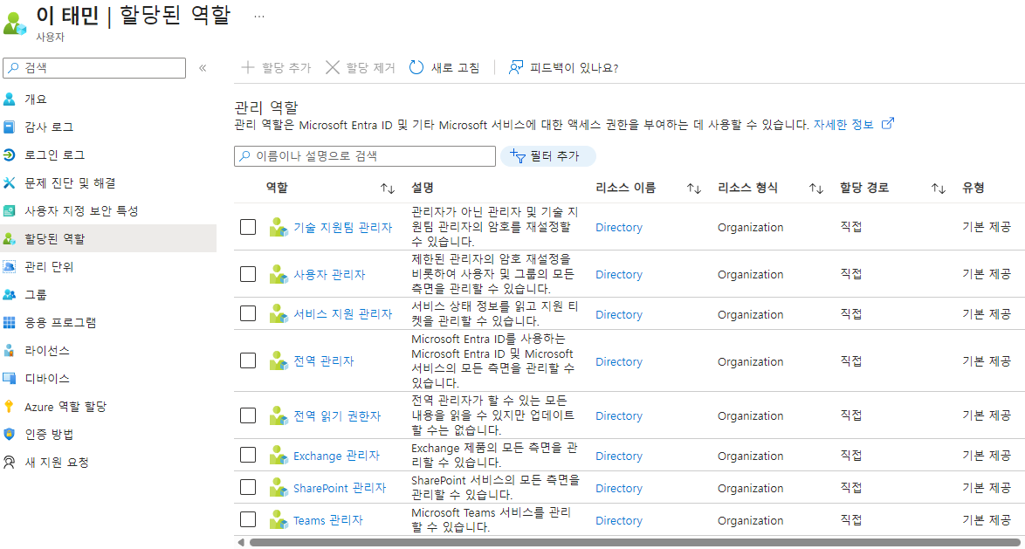This screenshot has height=549, width=1025.
Task: Open Directory link in 서비스 지원 관리자 row
Action: pos(618,314)
